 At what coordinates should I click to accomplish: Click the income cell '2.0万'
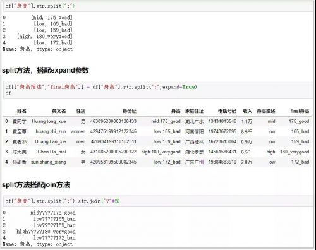[246, 162]
